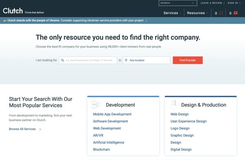Open Mobile App Development link
245x160 pixels.
[112, 114]
